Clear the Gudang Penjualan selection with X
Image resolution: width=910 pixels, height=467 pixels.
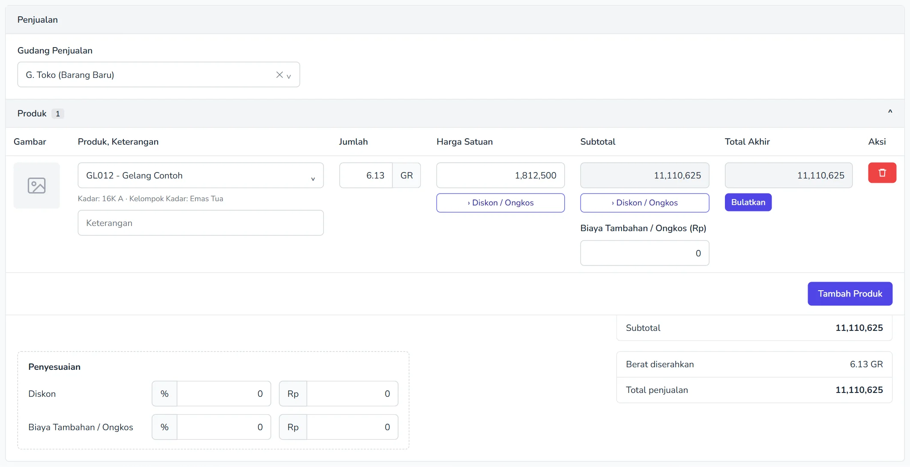click(x=279, y=75)
